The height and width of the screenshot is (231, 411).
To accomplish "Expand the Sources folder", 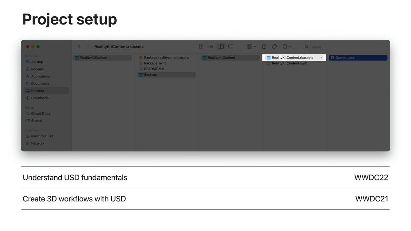I will coord(167,75).
